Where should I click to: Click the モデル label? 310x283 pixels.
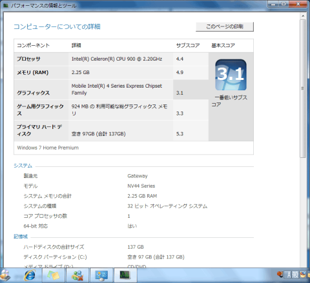point(30,186)
